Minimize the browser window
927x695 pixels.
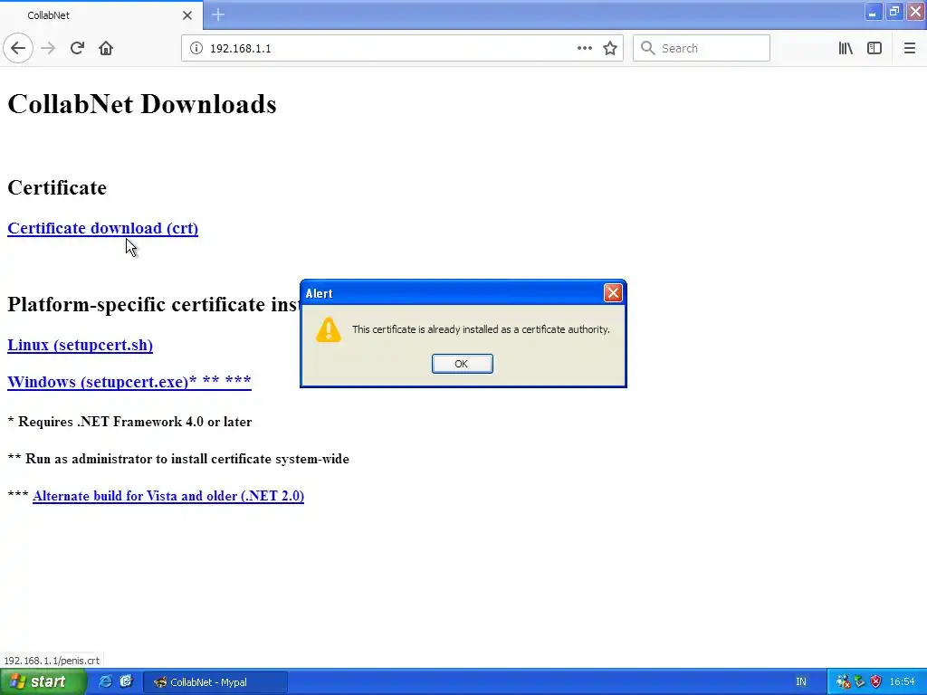pyautogui.click(x=873, y=12)
